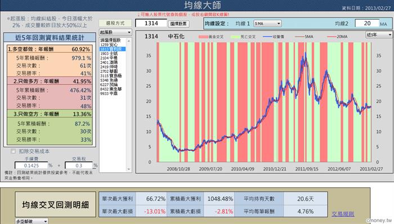The height and width of the screenshot is (224, 394).
Task: Open the 多空都做 dropdown at bottom
Action: point(32,221)
